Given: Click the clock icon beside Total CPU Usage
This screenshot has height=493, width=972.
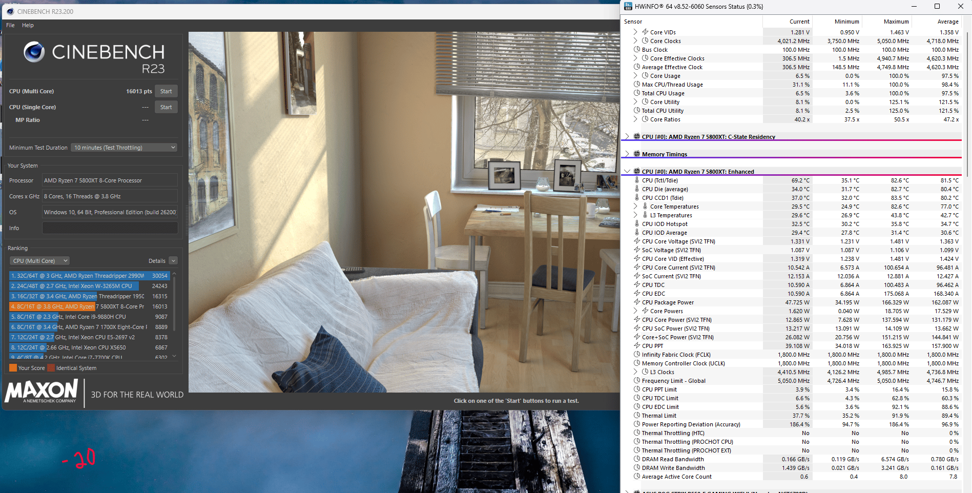Looking at the screenshot, I should [x=637, y=93].
